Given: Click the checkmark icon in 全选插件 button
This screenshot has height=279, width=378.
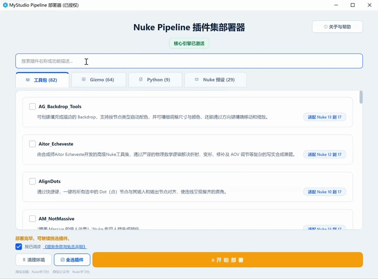Looking at the screenshot, I should point(62,260).
